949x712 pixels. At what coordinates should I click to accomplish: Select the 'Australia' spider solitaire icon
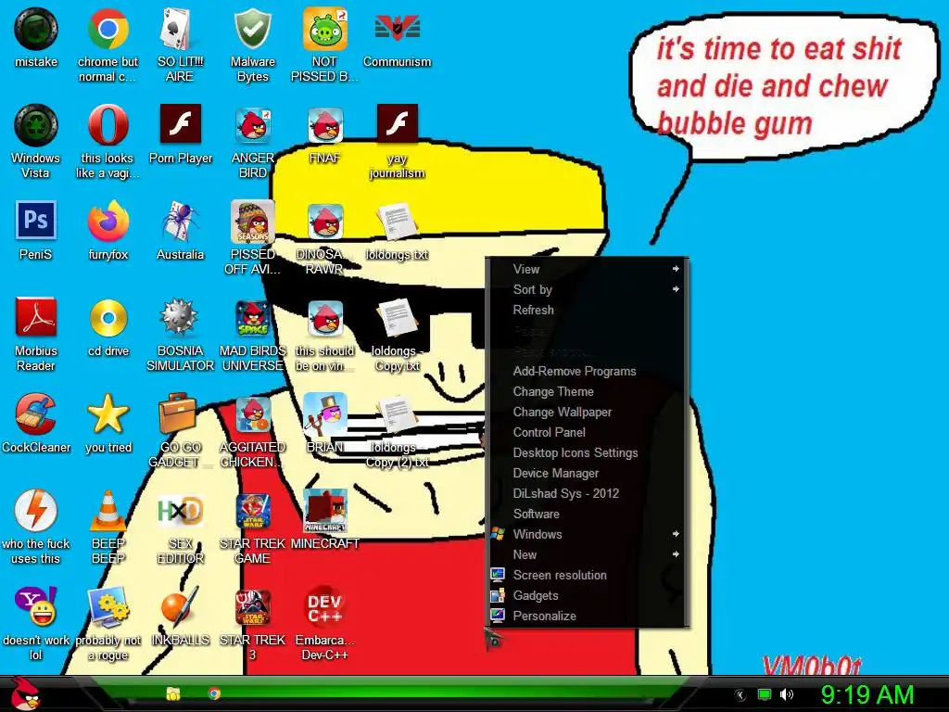click(180, 222)
